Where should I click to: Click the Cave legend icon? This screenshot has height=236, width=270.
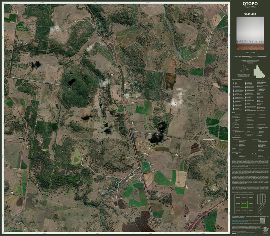point(258,104)
